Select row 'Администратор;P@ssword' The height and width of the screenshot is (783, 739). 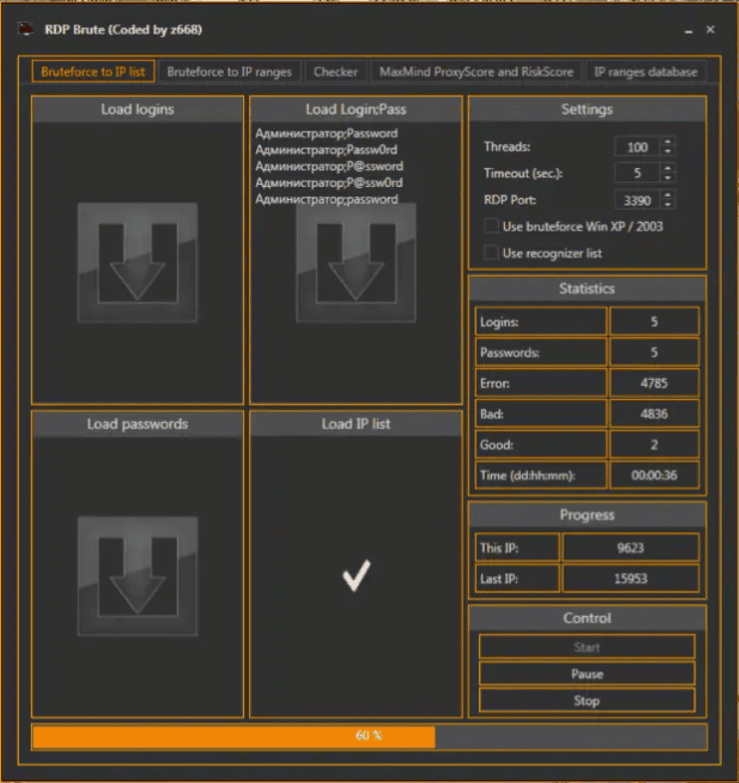tap(329, 166)
